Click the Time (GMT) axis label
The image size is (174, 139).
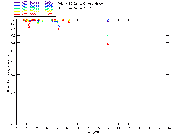click(x=92, y=132)
